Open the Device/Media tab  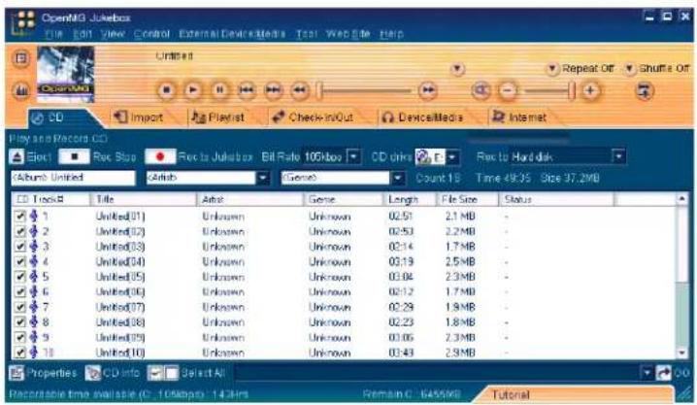(x=422, y=118)
